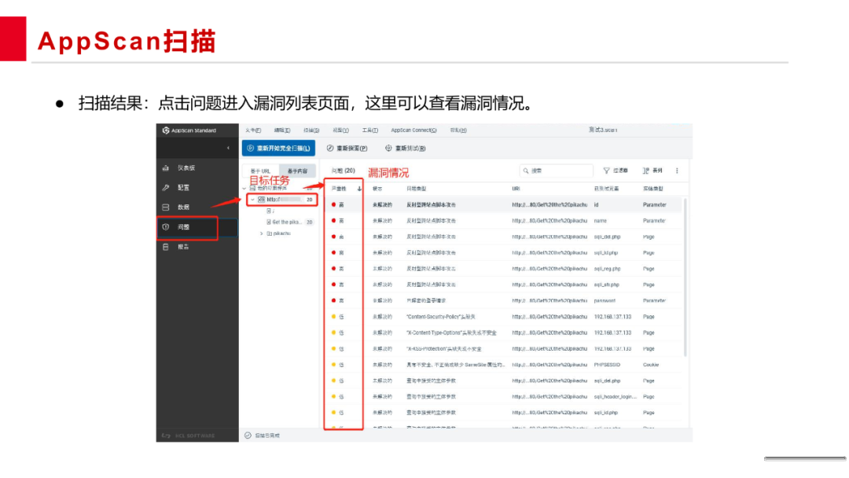Click the 重新探索(P) button

click(347, 149)
